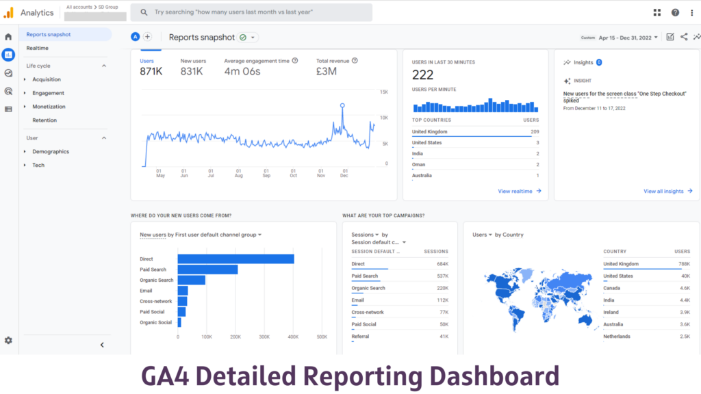Image resolution: width=701 pixels, height=394 pixels.
Task: Open the date range dropdown
Action: click(628, 38)
